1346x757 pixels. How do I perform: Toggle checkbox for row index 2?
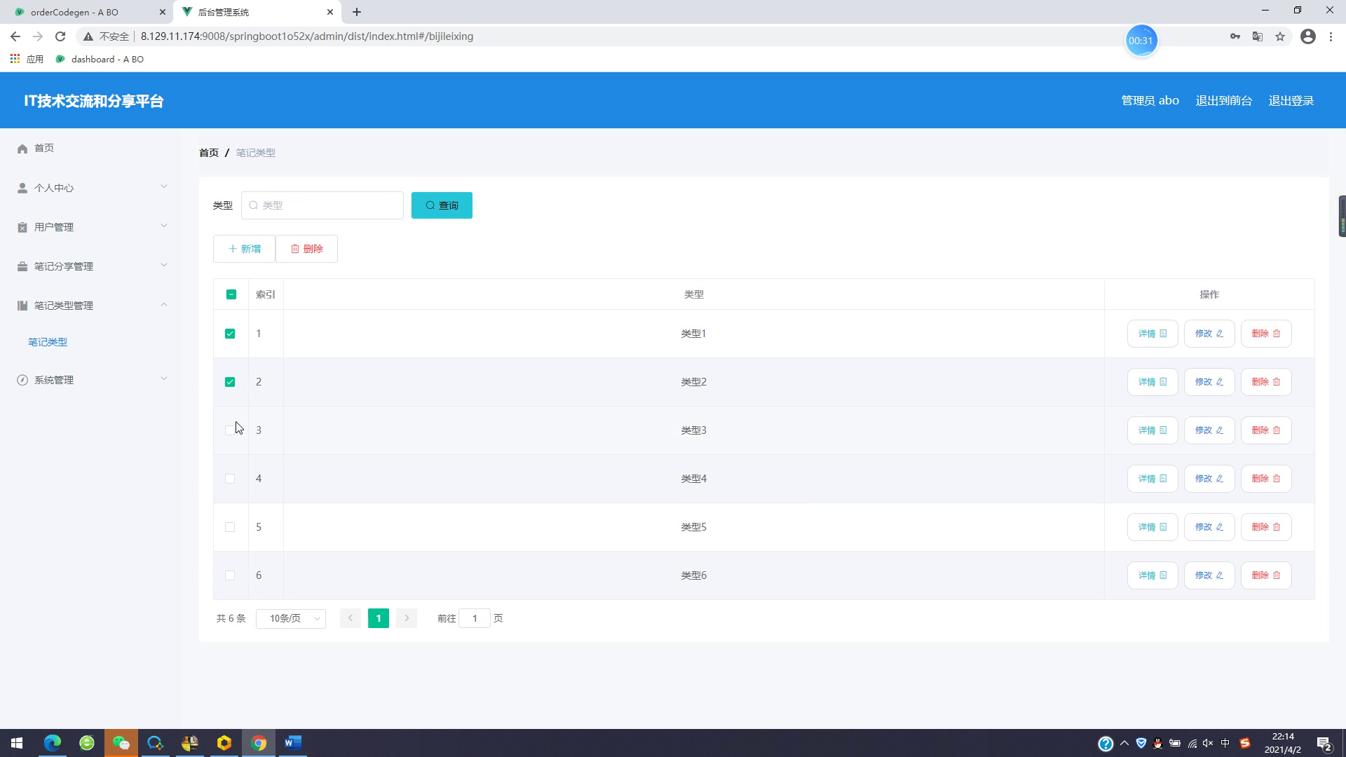(230, 382)
